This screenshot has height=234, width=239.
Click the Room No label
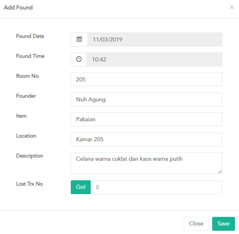[28, 76]
